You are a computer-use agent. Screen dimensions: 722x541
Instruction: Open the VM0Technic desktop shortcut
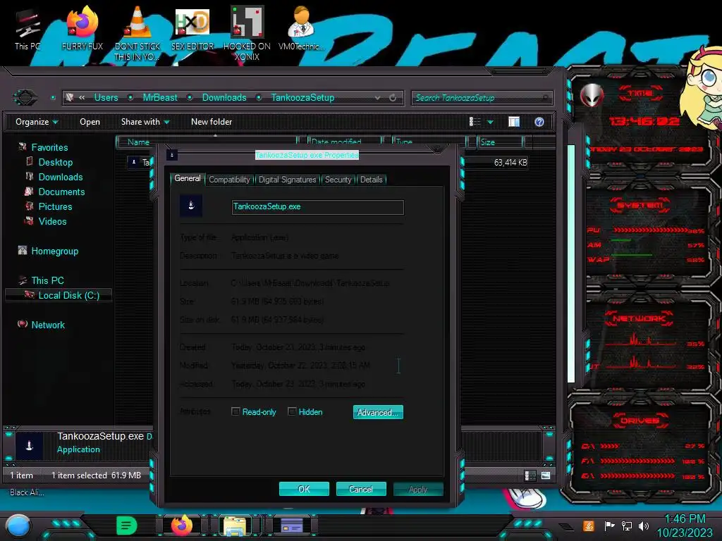click(x=302, y=28)
